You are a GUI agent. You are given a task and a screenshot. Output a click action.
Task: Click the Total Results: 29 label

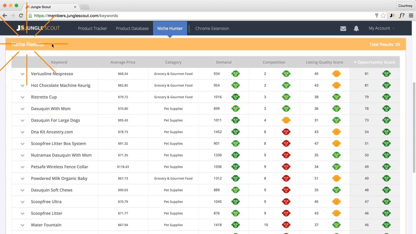click(x=384, y=45)
